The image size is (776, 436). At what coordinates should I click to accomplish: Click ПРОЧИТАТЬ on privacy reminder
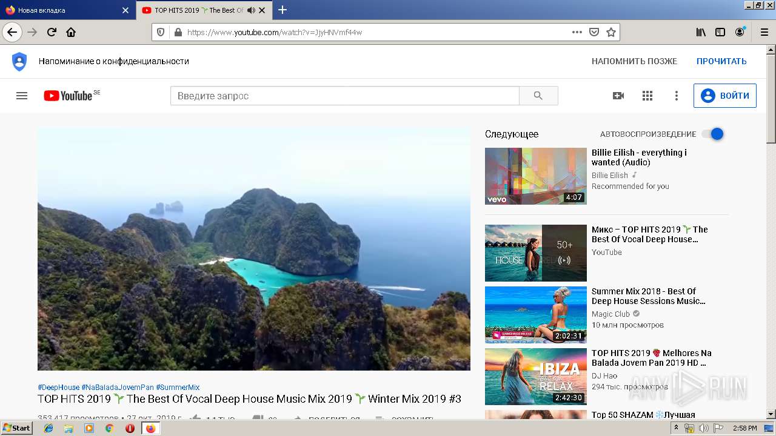coord(721,61)
